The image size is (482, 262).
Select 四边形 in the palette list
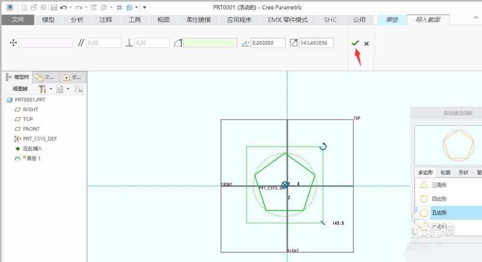click(439, 199)
